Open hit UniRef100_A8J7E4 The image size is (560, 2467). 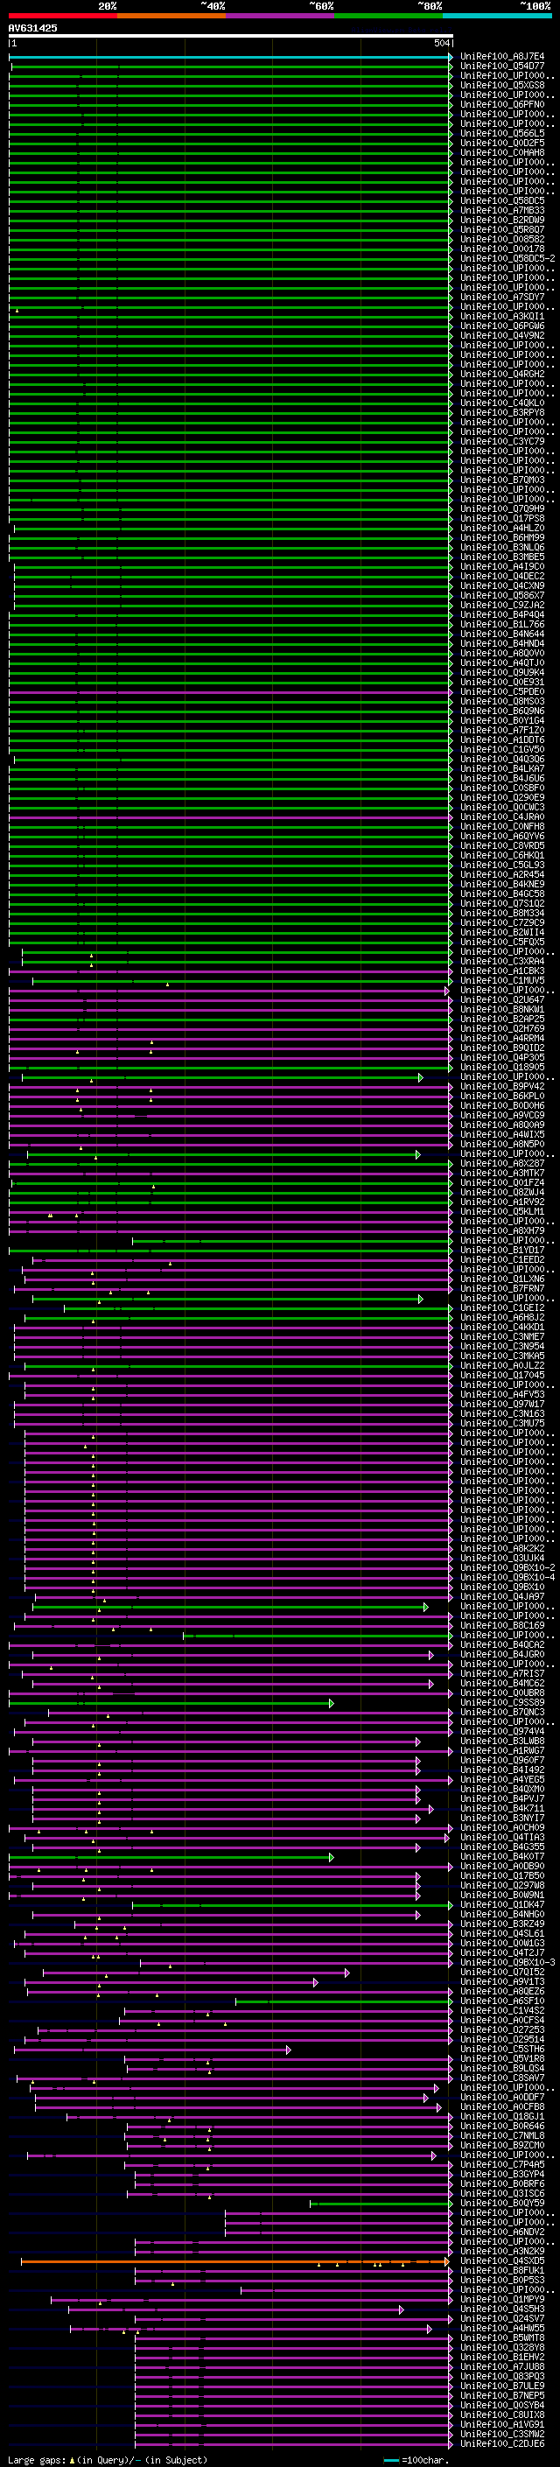[x=502, y=57]
